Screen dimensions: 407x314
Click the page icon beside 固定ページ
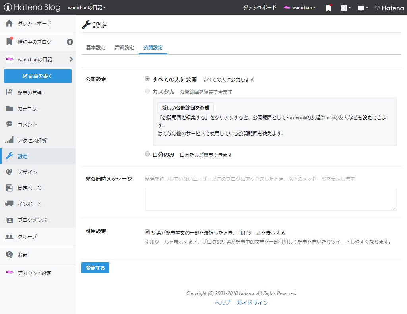(x=9, y=188)
